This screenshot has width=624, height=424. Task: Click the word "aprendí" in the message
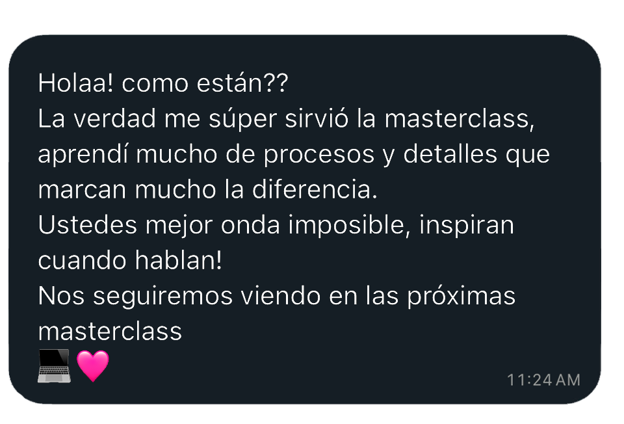pyautogui.click(x=83, y=155)
